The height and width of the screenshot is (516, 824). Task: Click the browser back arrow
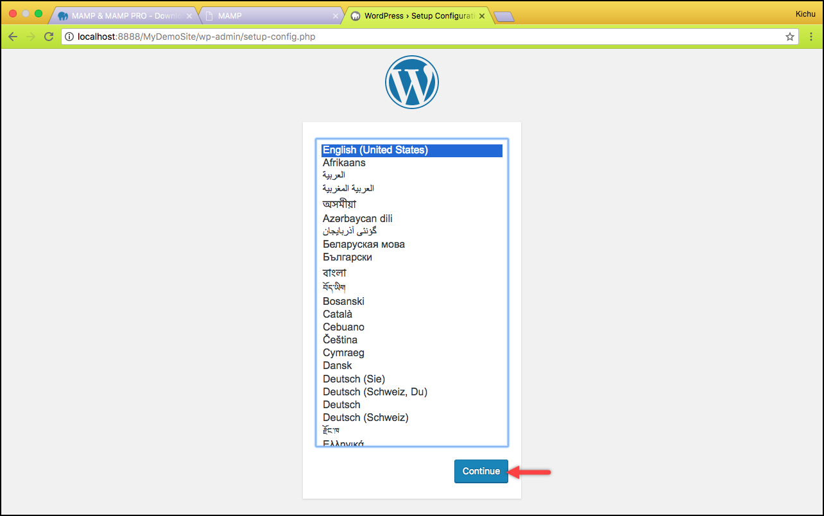click(x=13, y=37)
